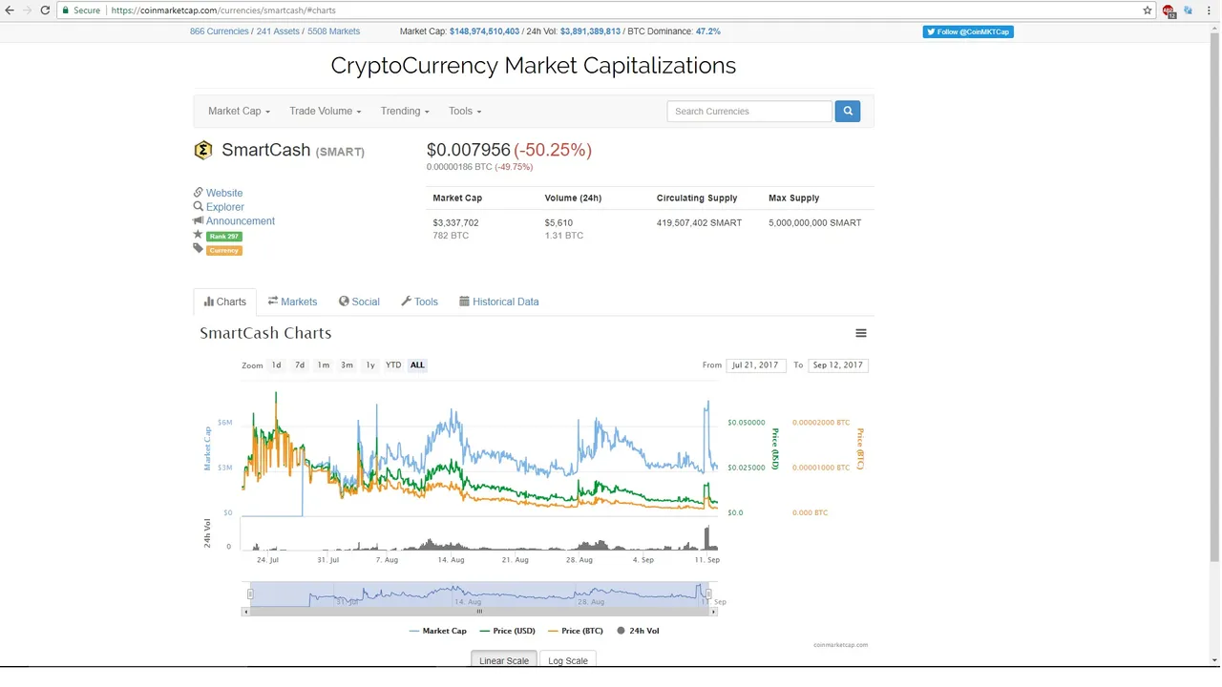Click the 24h Vol value link

[590, 31]
